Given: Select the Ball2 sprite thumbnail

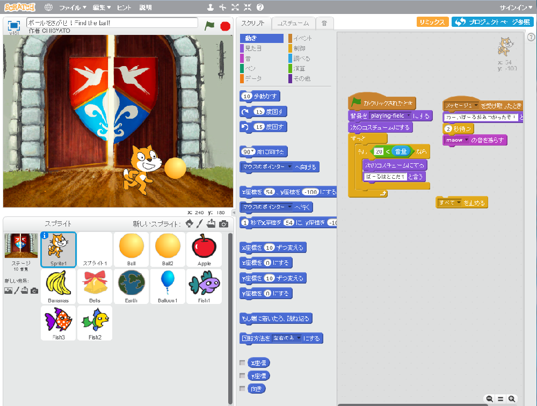Looking at the screenshot, I should pyautogui.click(x=168, y=249).
